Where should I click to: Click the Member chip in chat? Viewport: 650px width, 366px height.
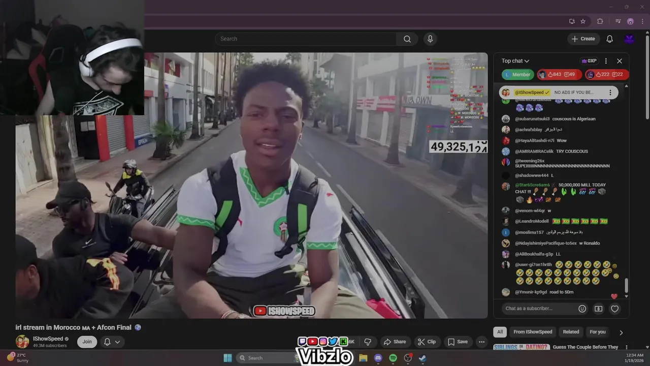click(x=518, y=75)
